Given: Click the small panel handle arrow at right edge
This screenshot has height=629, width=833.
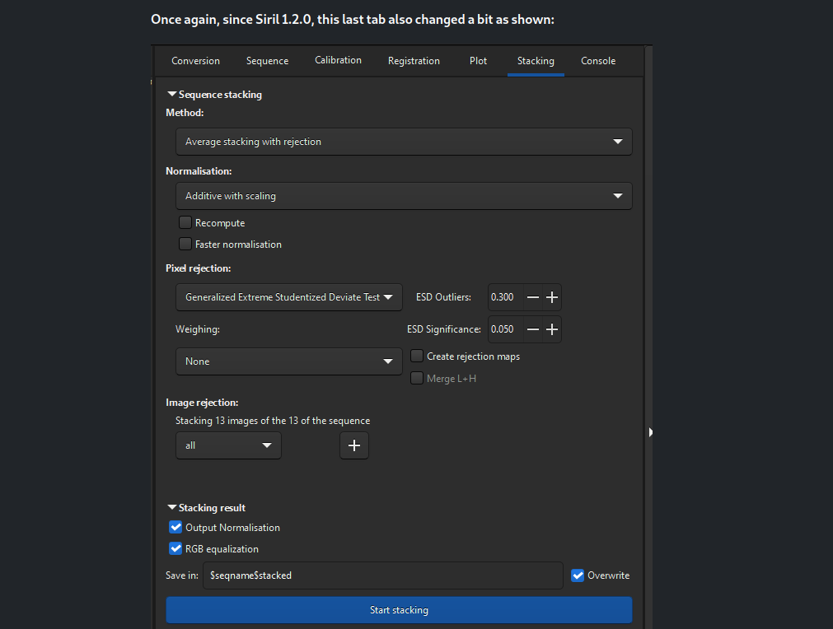Looking at the screenshot, I should 650,431.
